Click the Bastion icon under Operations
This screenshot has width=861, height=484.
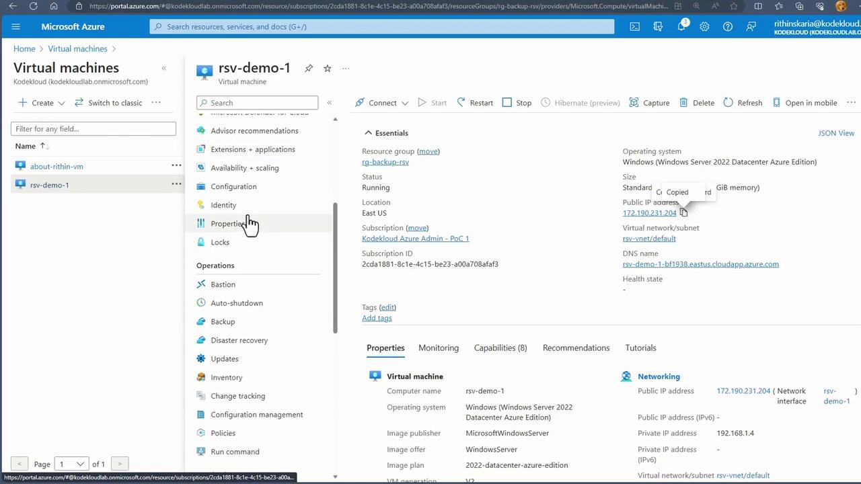[x=201, y=284]
